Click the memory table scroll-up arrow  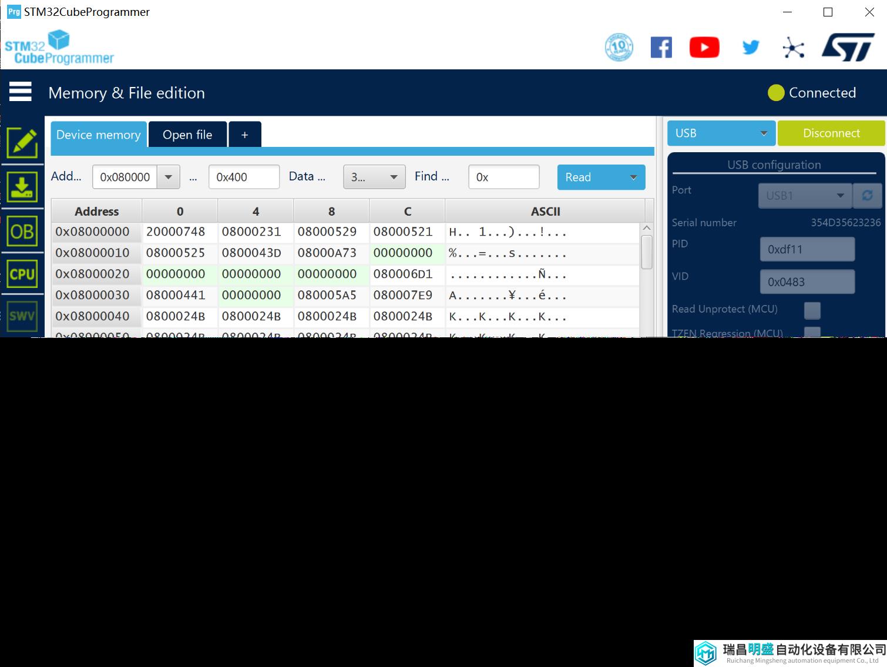(x=647, y=228)
